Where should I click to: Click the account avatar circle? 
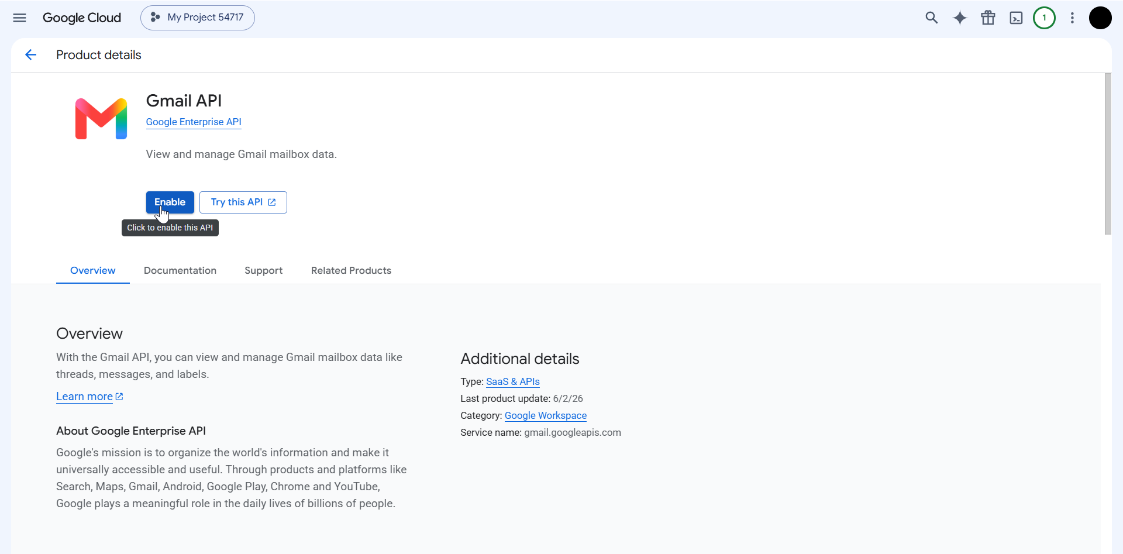click(1100, 18)
